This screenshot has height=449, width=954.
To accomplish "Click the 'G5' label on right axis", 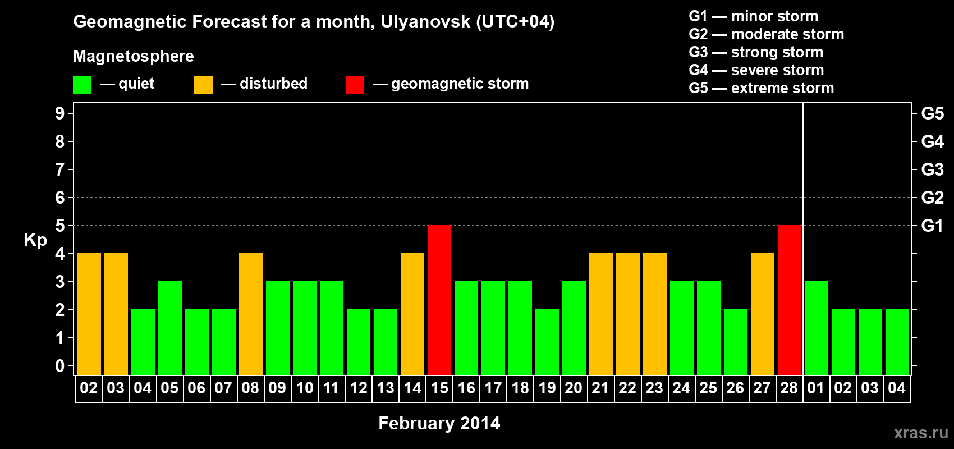I will click(933, 113).
